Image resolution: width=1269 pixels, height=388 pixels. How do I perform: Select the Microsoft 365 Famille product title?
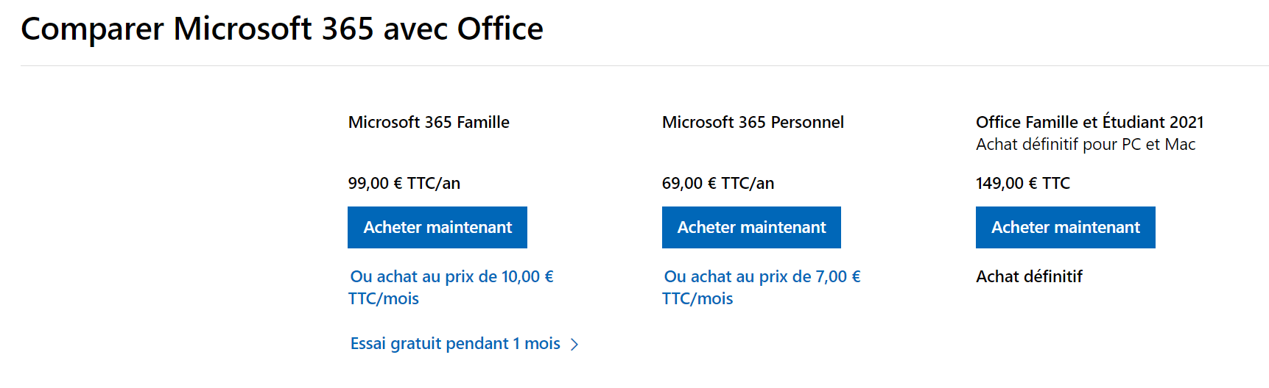pos(429,122)
